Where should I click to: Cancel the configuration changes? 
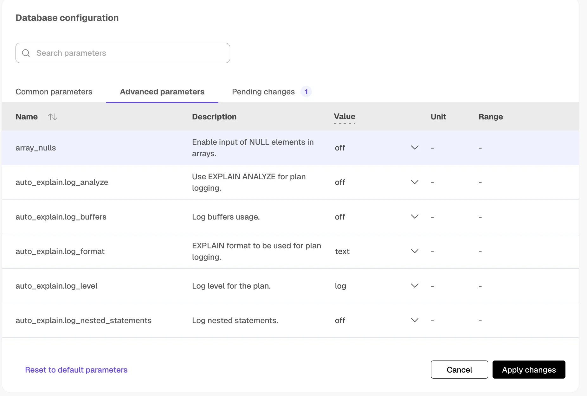click(459, 370)
